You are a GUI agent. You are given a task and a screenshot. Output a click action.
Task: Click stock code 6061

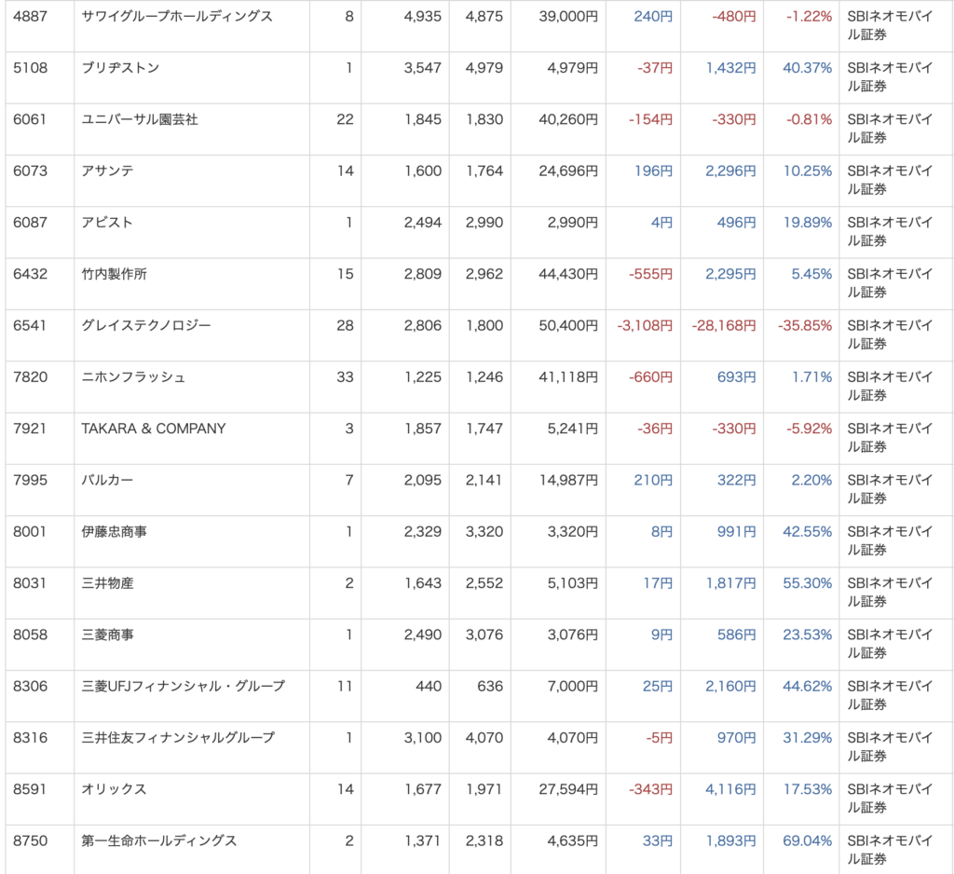[x=30, y=119]
